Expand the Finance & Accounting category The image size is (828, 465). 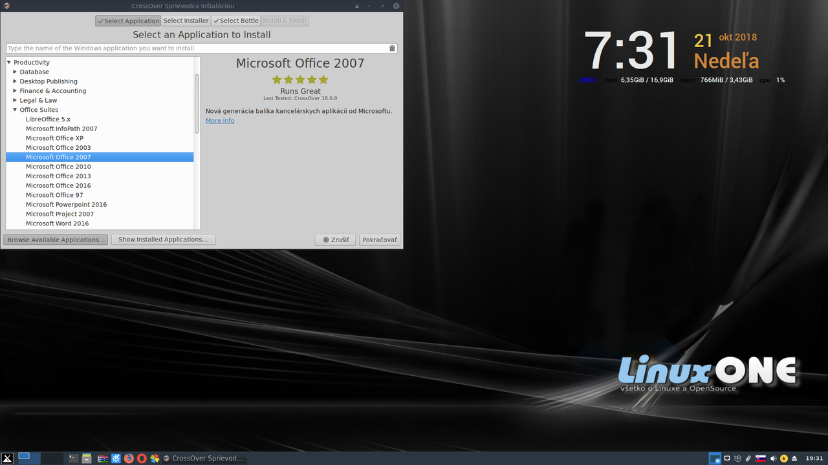pos(15,91)
